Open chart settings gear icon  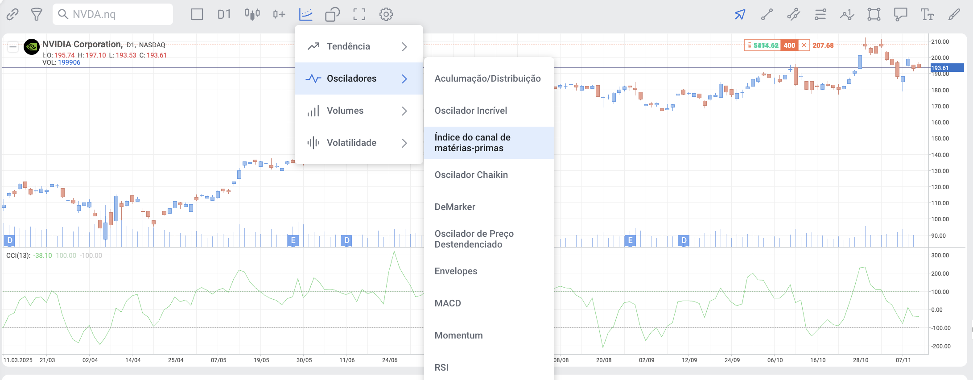386,14
